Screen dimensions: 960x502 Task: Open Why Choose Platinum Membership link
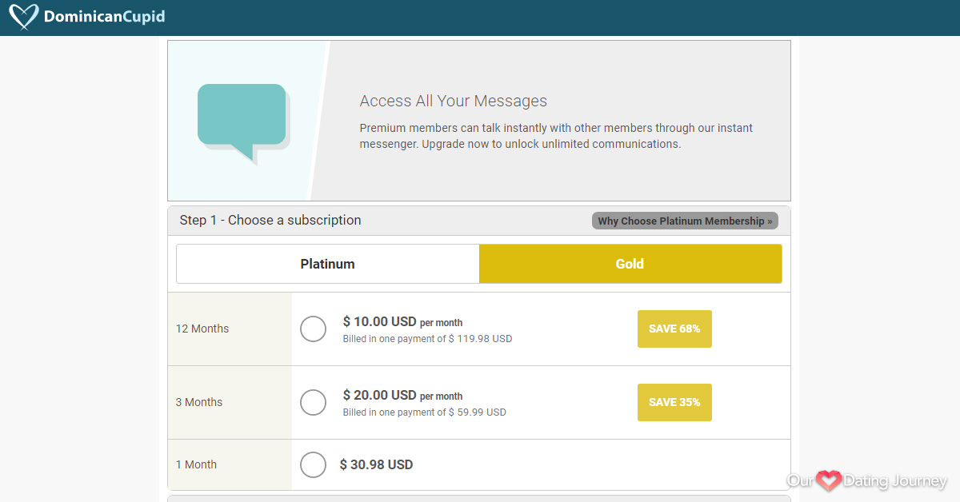click(x=685, y=221)
